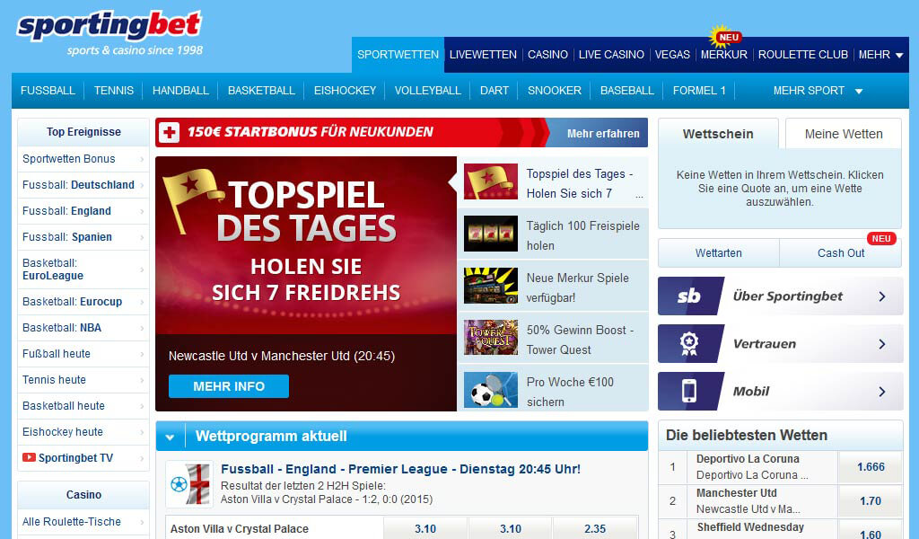
Task: Open the MERKUR tab
Action: tap(724, 55)
